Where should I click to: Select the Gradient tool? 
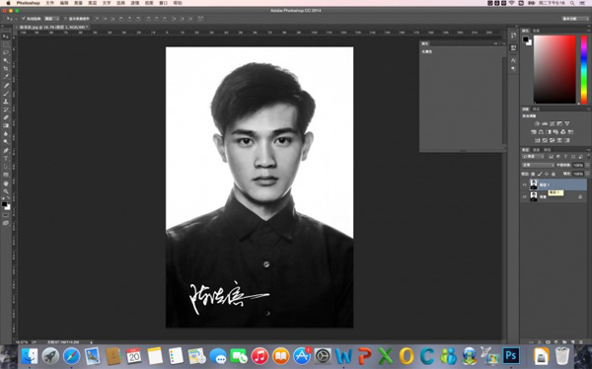[6, 125]
